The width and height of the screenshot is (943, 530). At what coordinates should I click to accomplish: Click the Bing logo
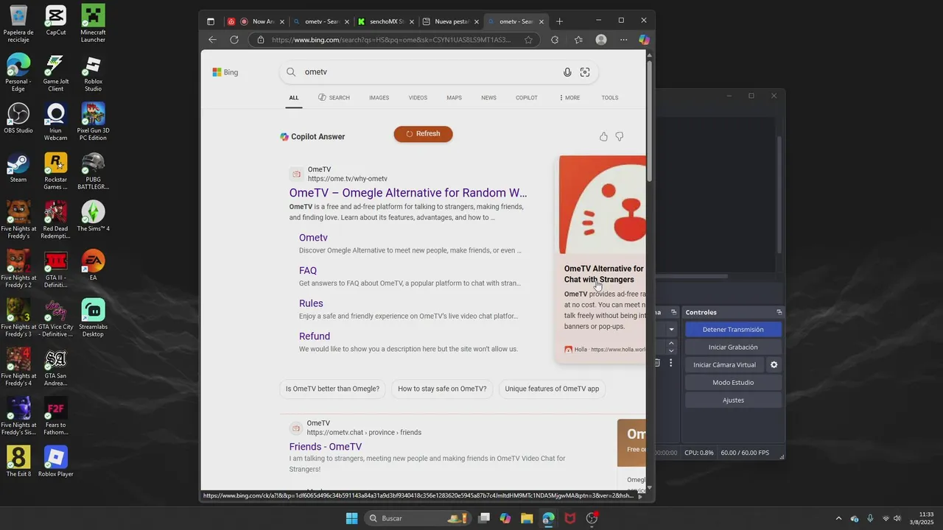coord(225,72)
